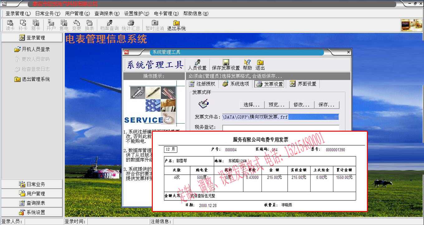The image size is (424, 225).
Task: Switch to the 界面设置 tab
Action: [303, 84]
